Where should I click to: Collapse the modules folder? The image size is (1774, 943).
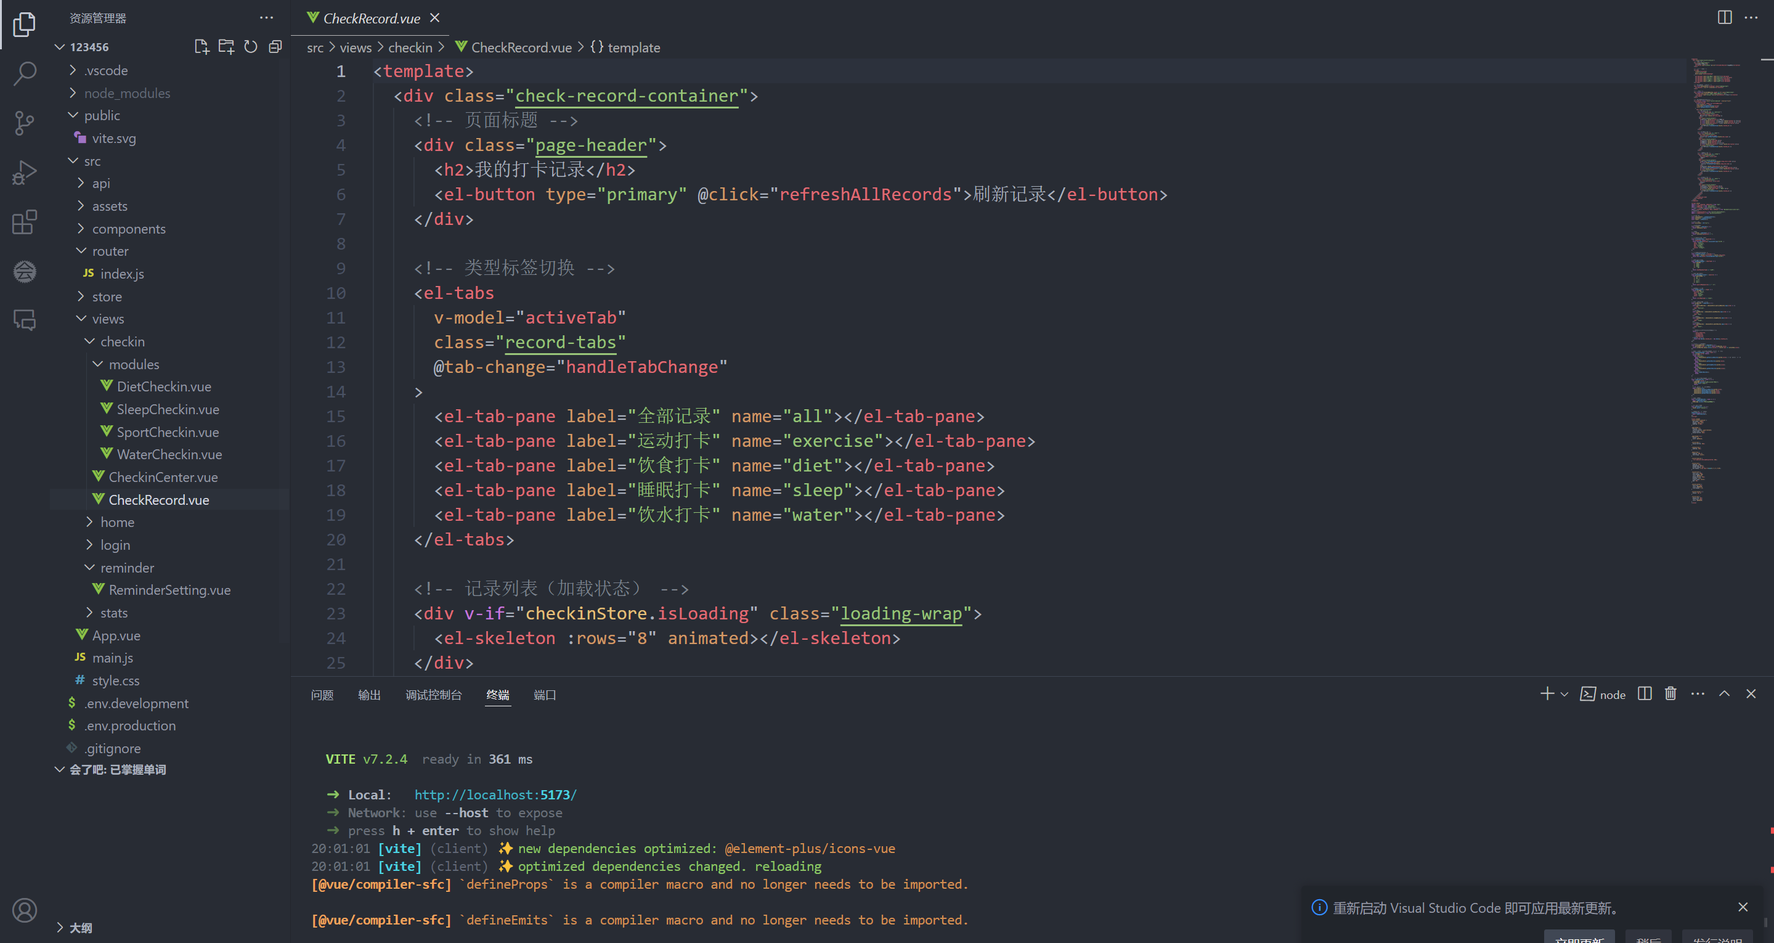134,364
